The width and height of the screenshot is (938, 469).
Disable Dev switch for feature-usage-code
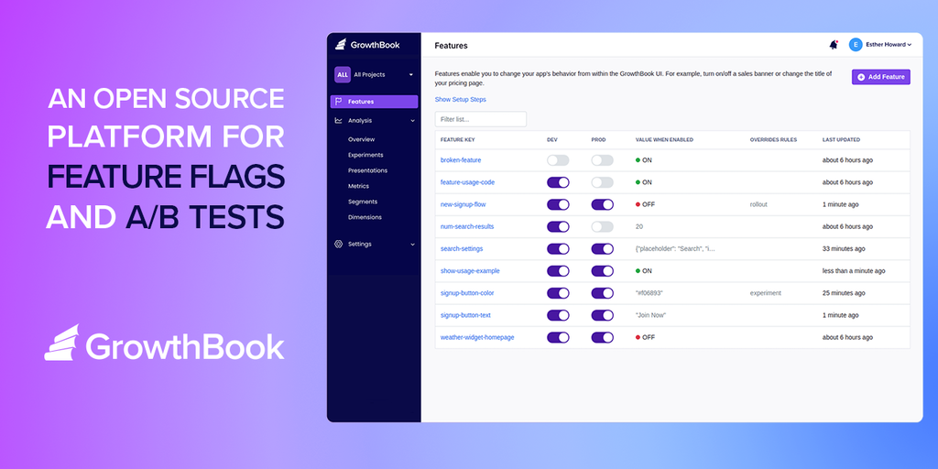click(x=558, y=182)
